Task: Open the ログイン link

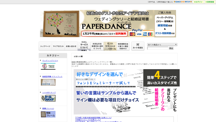Action: [x=198, y=2]
